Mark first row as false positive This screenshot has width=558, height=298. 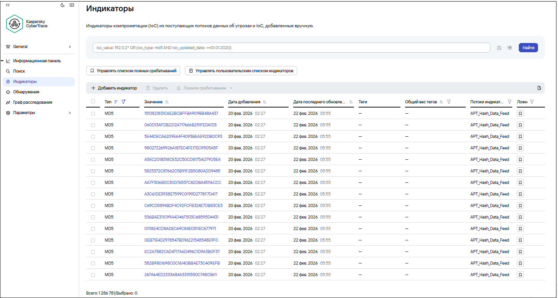pos(520,113)
